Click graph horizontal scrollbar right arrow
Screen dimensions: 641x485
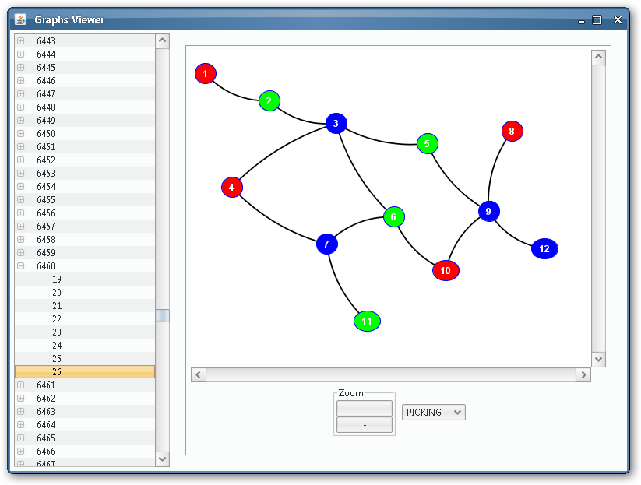pos(583,375)
